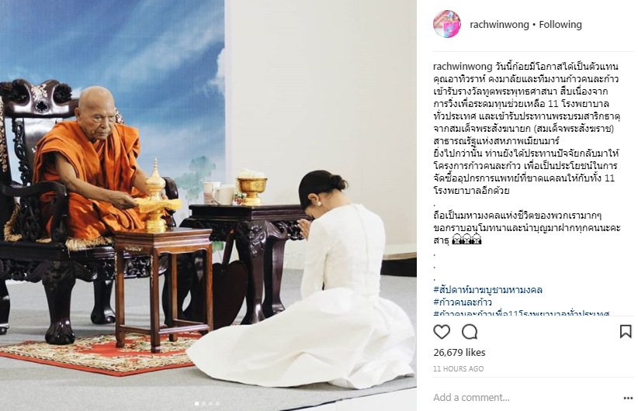Like the post with the heart icon

[x=442, y=332]
